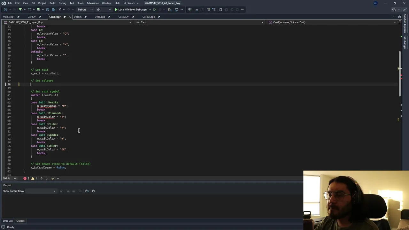409x230 pixels.
Task: Open the solution configuration Debug dropdown
Action: tap(85, 10)
